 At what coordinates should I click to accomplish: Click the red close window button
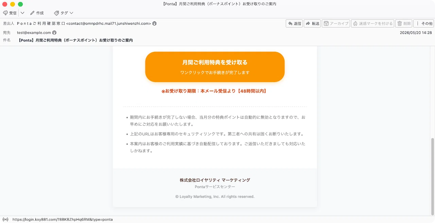(x=5, y=4)
